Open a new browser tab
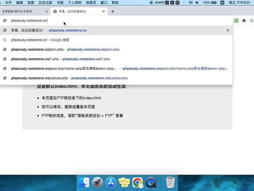The height and width of the screenshot is (191, 254). pos(113,11)
